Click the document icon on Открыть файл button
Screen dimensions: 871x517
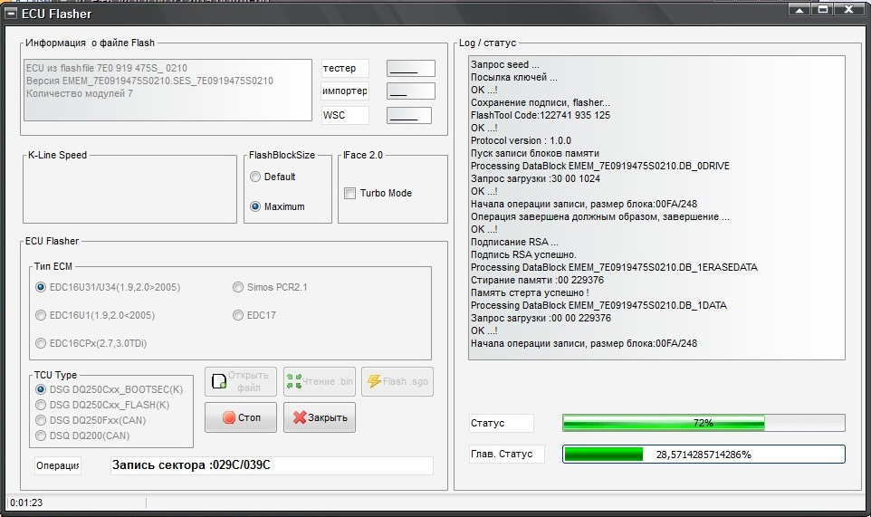219,381
